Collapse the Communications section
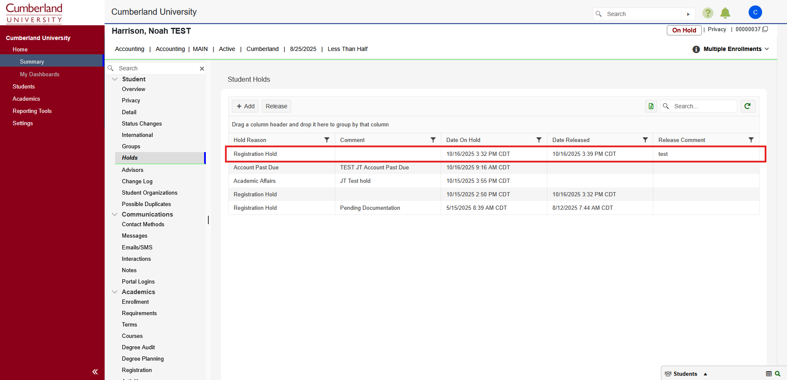787x380 pixels. click(x=115, y=214)
